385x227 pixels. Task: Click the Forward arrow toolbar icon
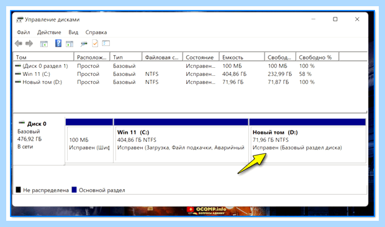click(29, 44)
